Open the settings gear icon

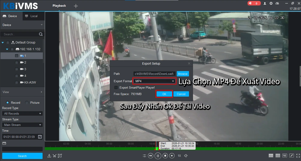click(271, 3)
